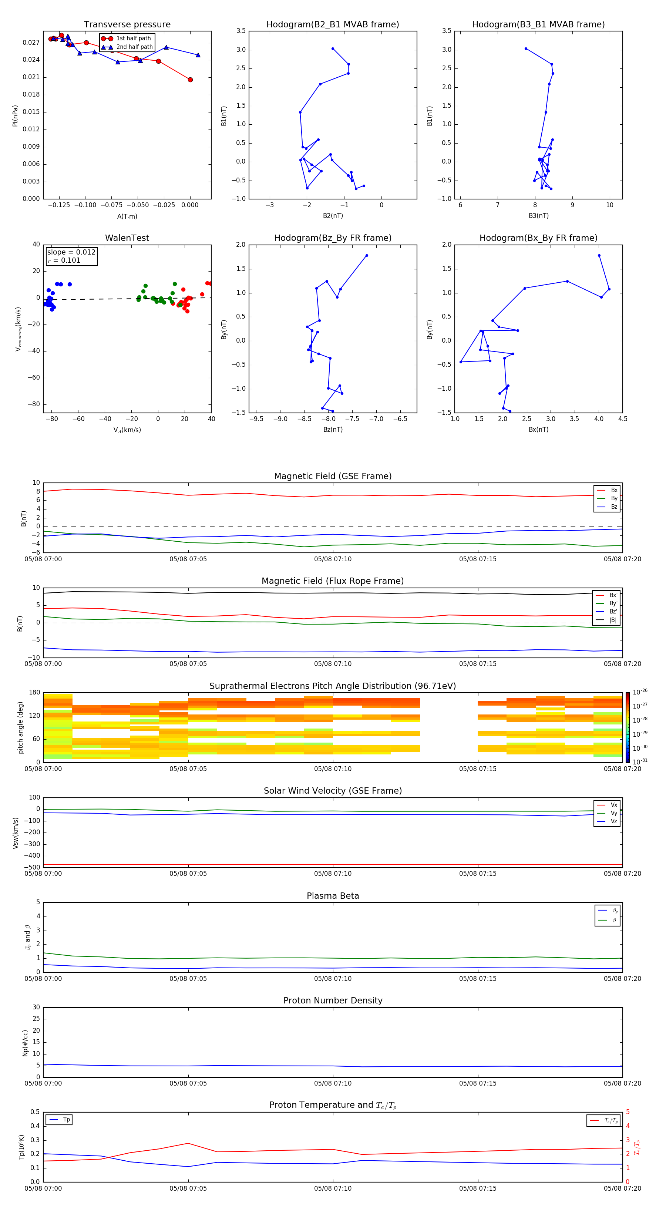This screenshot has height=1221, width=666.
Task: Select the 'Vy' legend entry
Action: pos(607,813)
